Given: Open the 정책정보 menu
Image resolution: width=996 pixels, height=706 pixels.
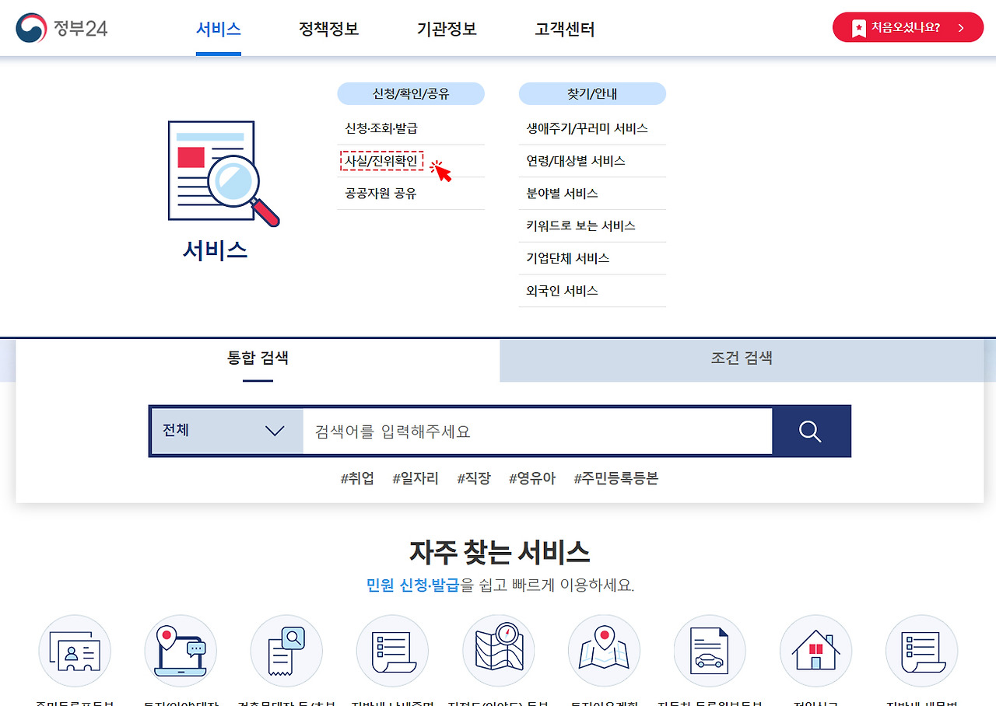Looking at the screenshot, I should point(328,29).
